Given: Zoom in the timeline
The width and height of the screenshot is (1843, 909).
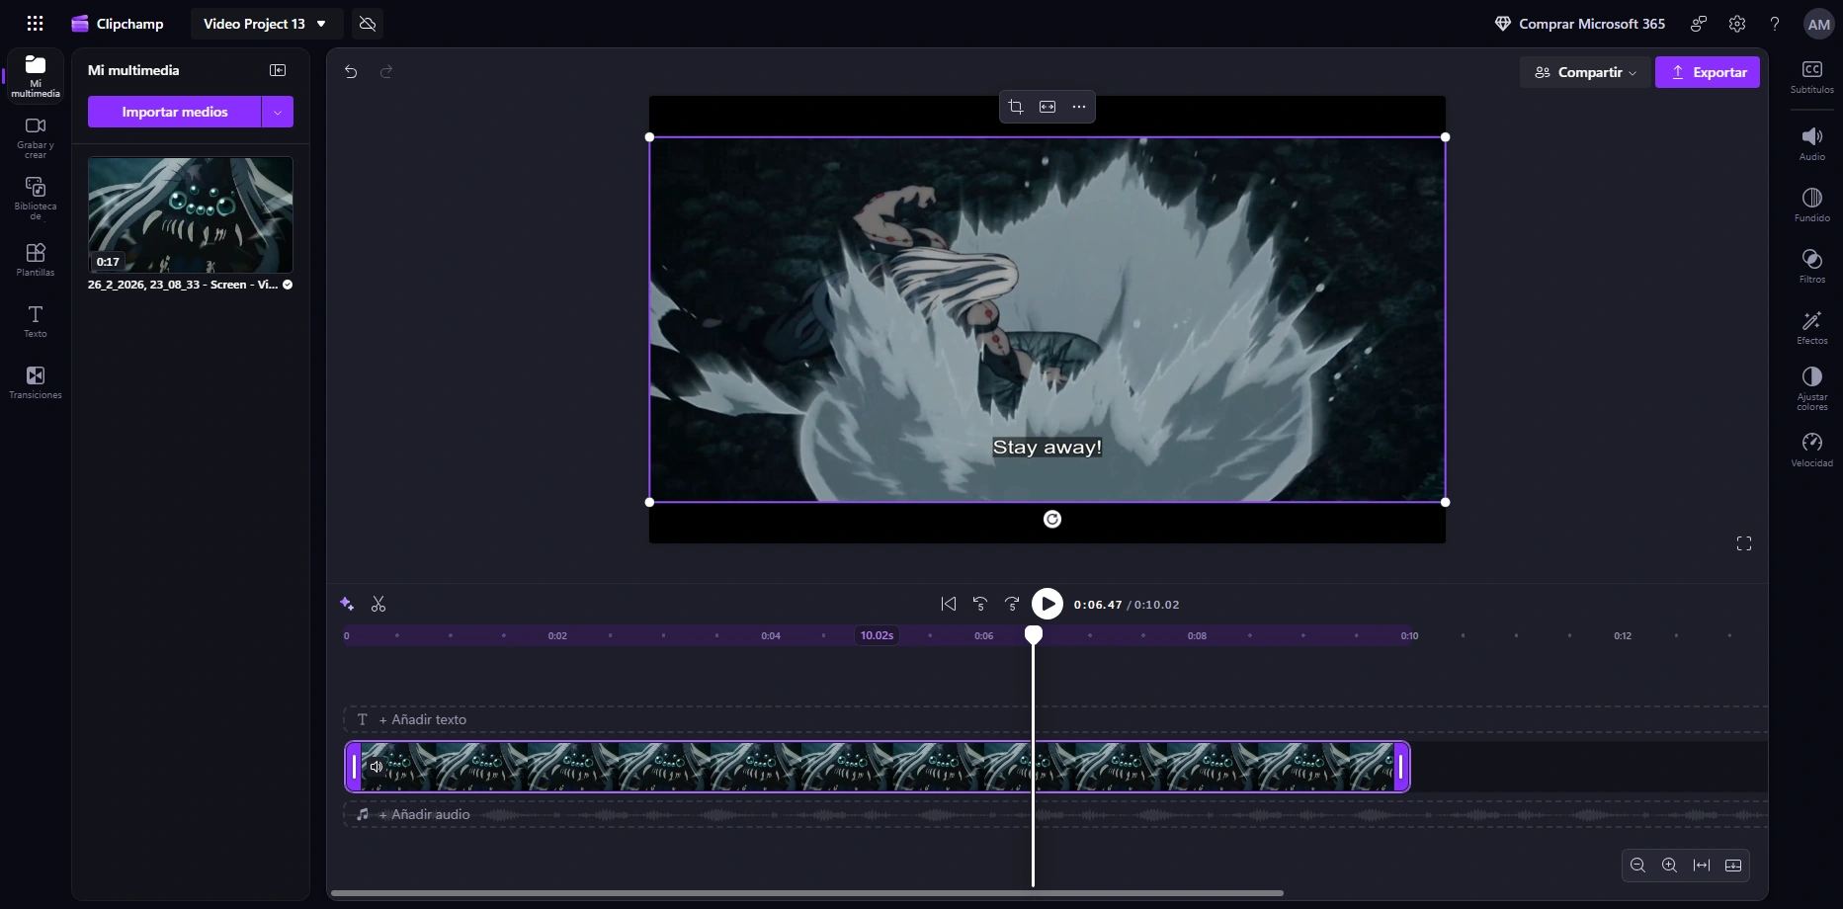Looking at the screenshot, I should [x=1669, y=866].
